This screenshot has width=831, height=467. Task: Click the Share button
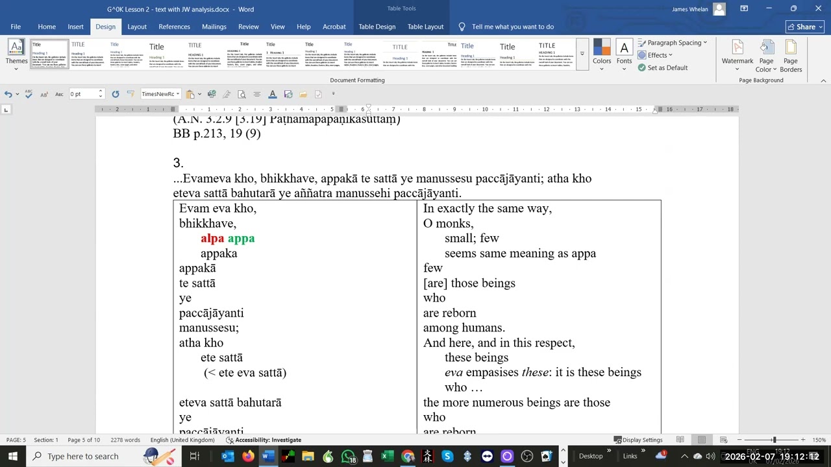(x=804, y=27)
